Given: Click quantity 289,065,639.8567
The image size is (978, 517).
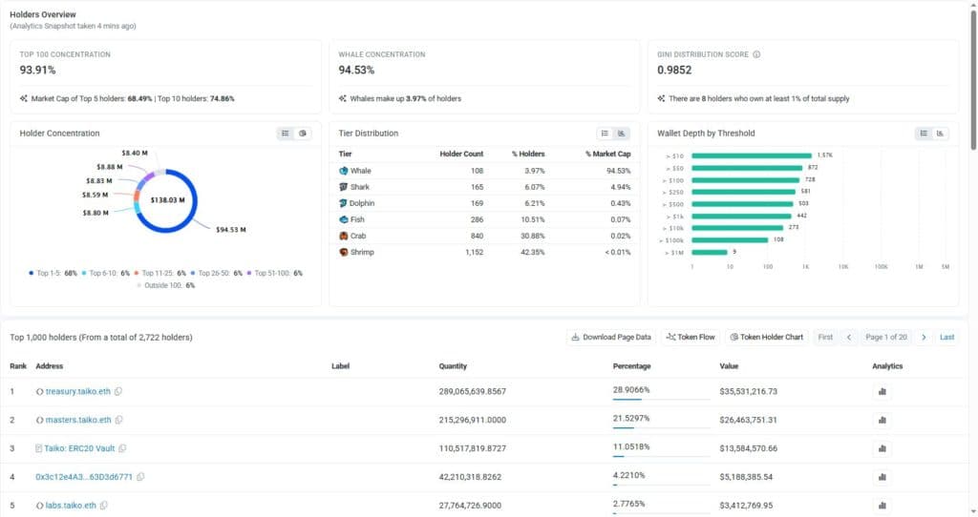Looking at the screenshot, I should (472, 392).
